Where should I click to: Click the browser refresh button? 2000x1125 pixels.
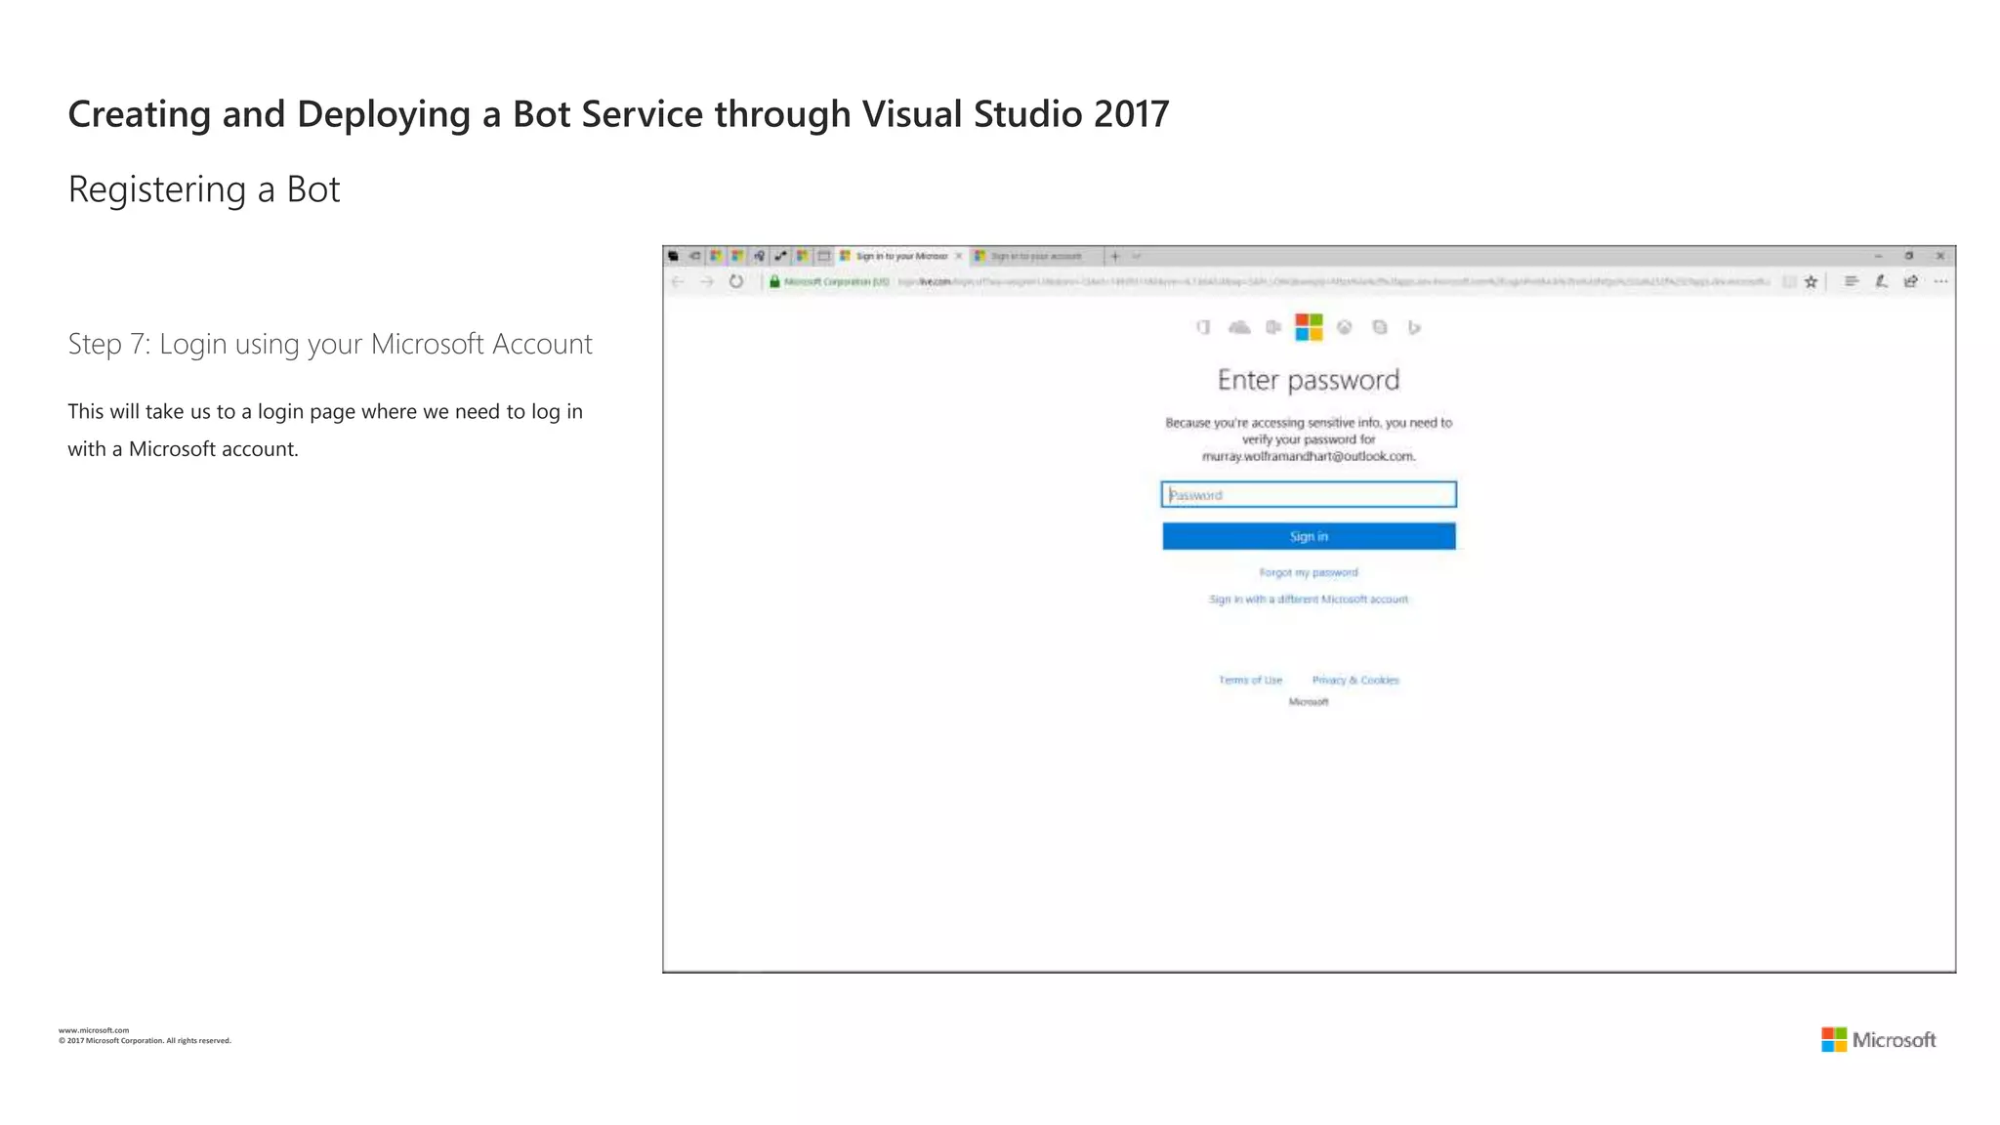click(x=736, y=281)
